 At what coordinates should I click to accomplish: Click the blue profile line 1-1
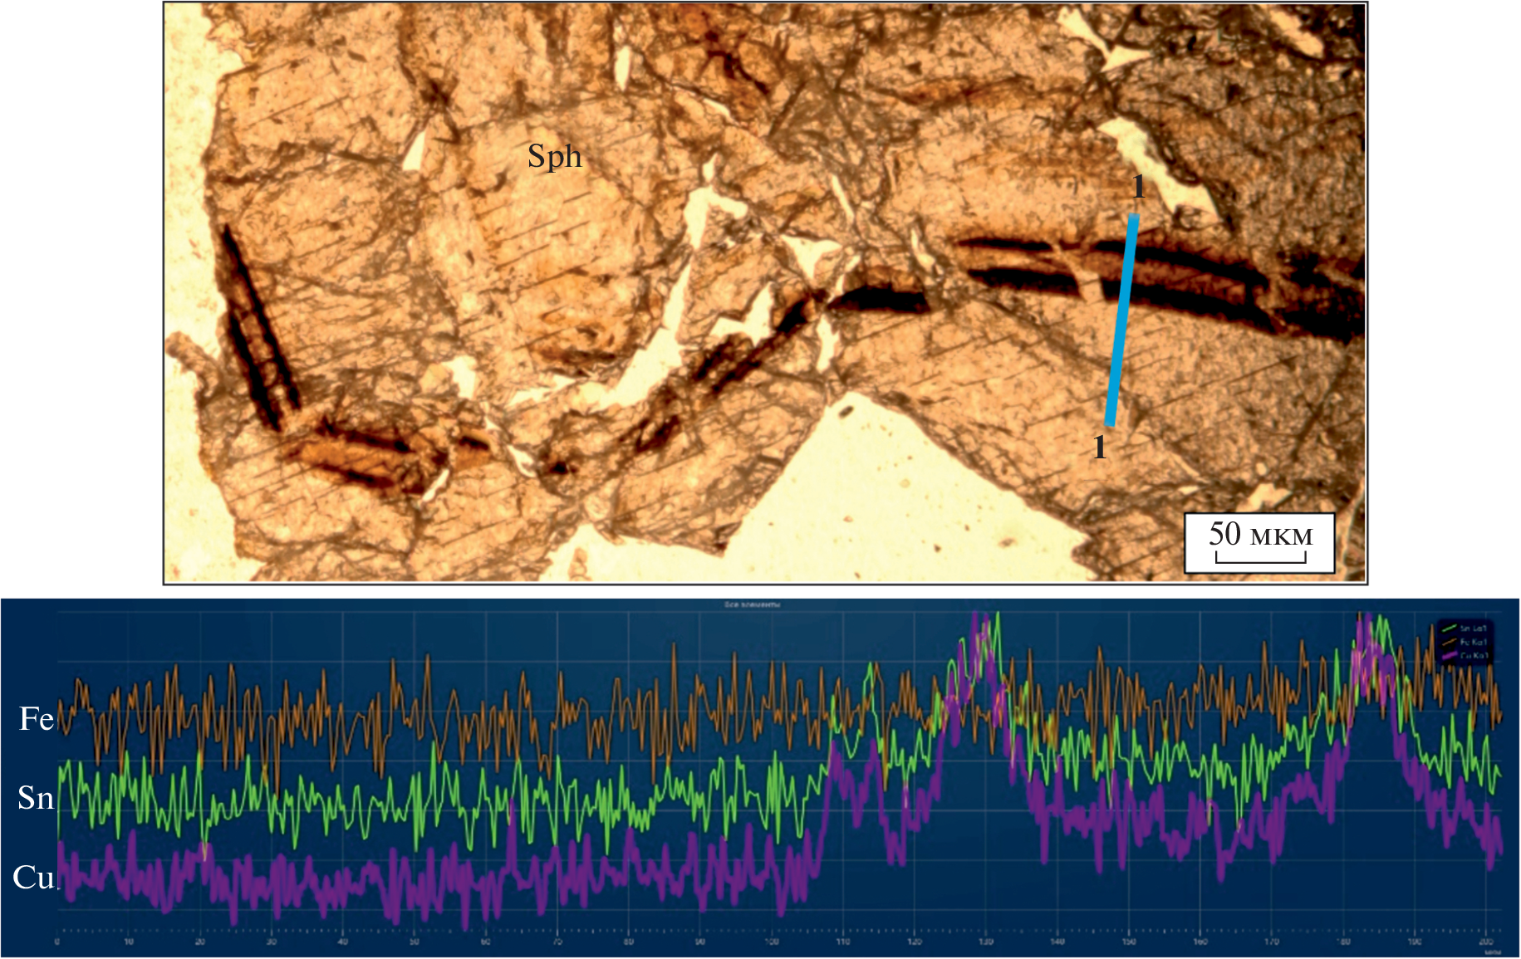(x=1121, y=320)
